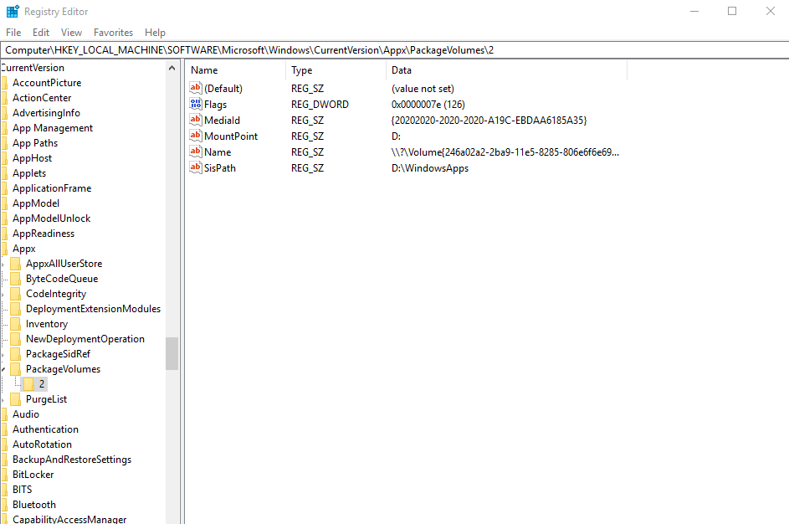
Task: Expand the AppxAllUserStore key
Action: pos(3,264)
